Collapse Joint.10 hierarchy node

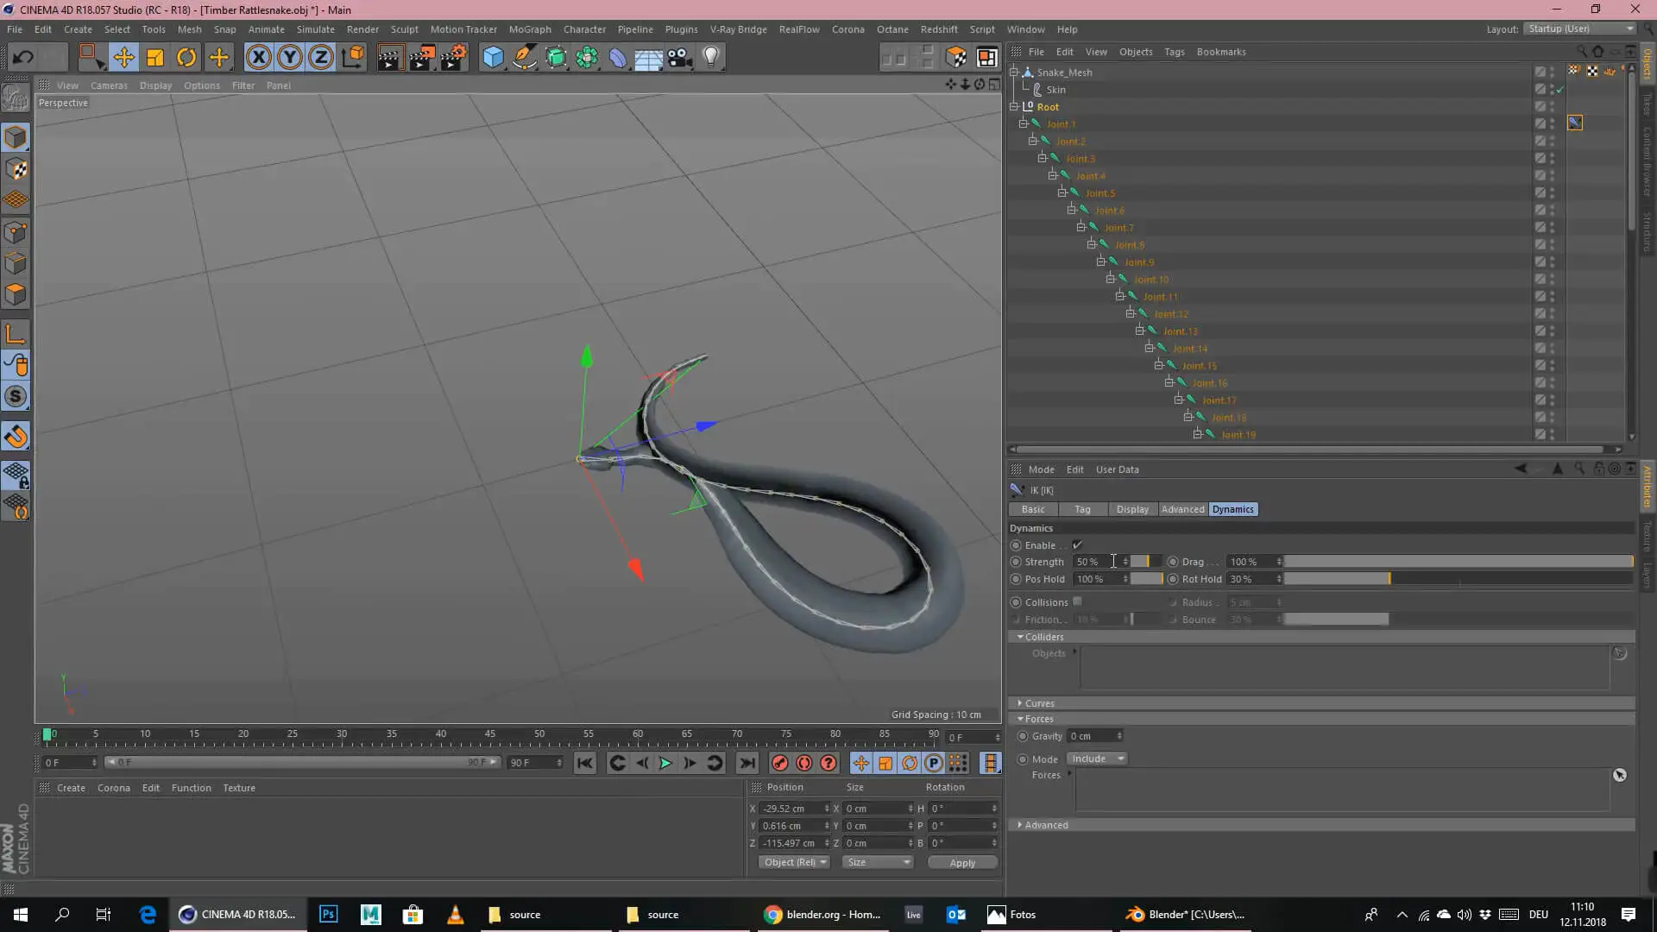1111,280
